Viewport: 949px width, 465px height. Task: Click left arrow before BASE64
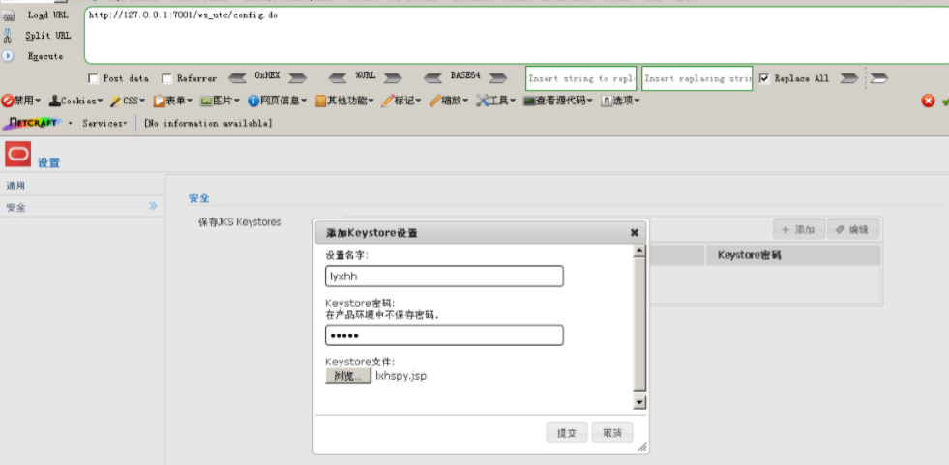point(433,78)
